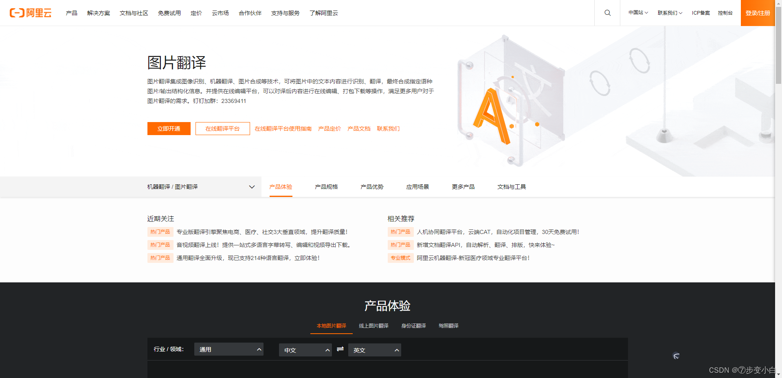The height and width of the screenshot is (378, 782).
Task: Switch to the 更多产品 tab
Action: point(463,187)
